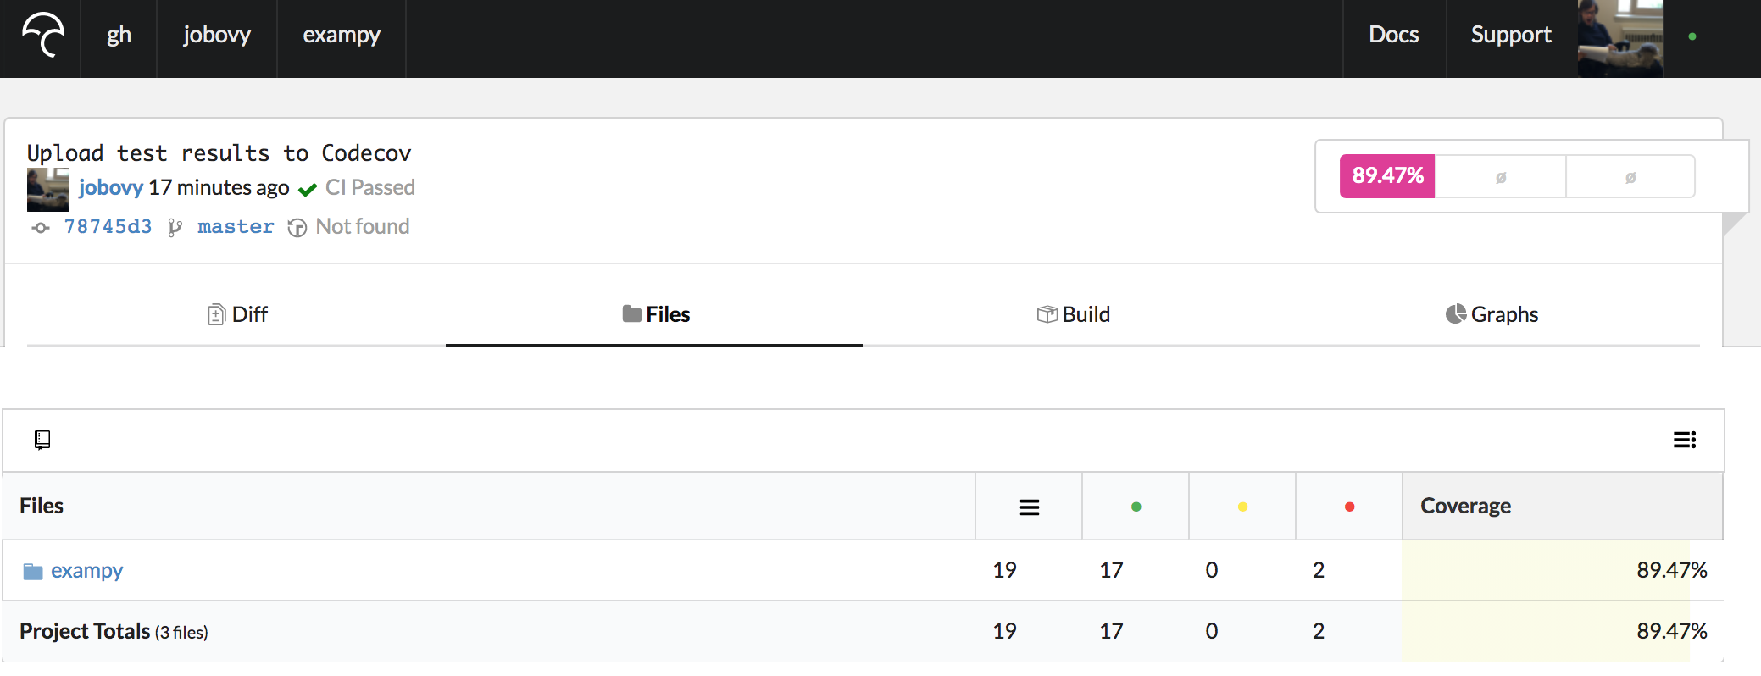Screen dimensions: 1761x676
Task: Click the Codecov umbrella logo
Action: point(43,36)
